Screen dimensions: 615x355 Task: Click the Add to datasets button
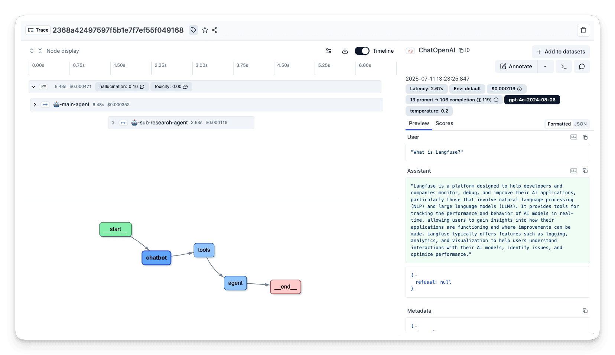[x=560, y=52]
